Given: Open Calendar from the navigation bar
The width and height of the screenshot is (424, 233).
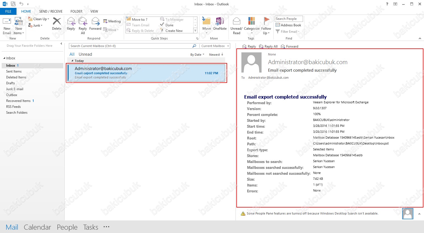Looking at the screenshot, I should click(x=37, y=227).
